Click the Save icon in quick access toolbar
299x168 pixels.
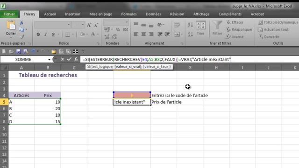click(x=19, y=51)
